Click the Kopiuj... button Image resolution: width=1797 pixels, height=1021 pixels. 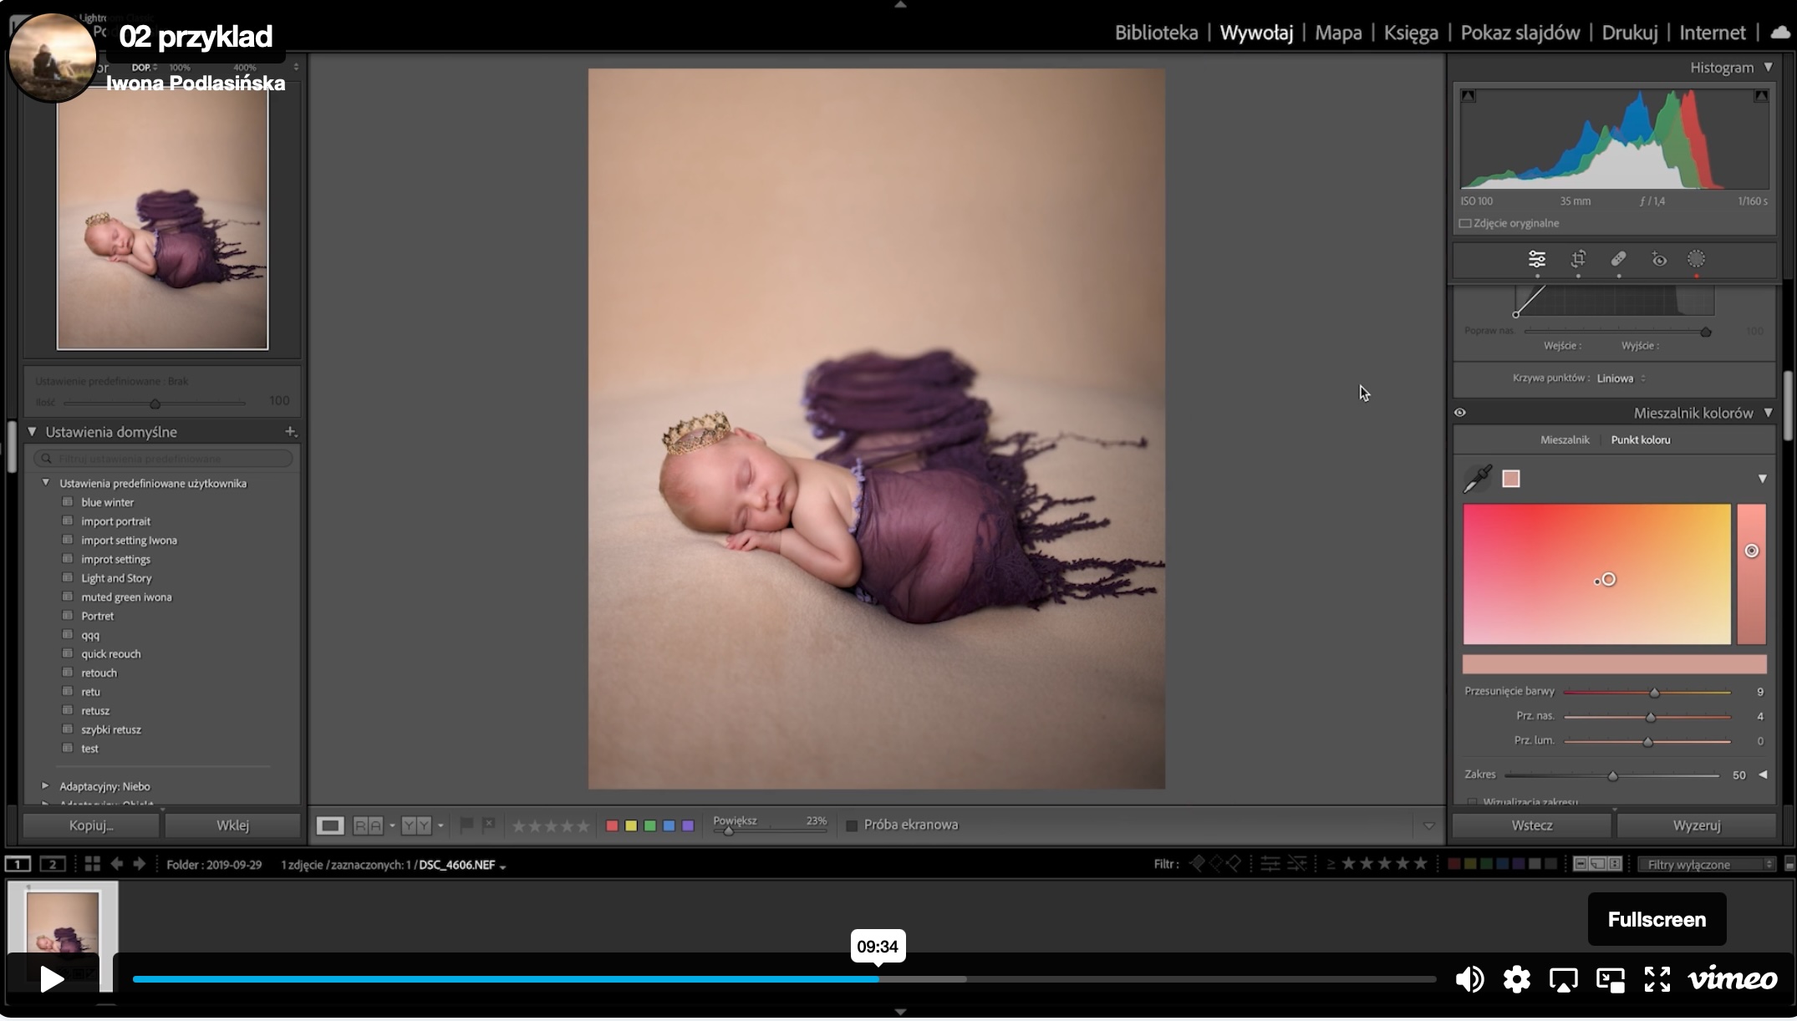click(x=91, y=825)
